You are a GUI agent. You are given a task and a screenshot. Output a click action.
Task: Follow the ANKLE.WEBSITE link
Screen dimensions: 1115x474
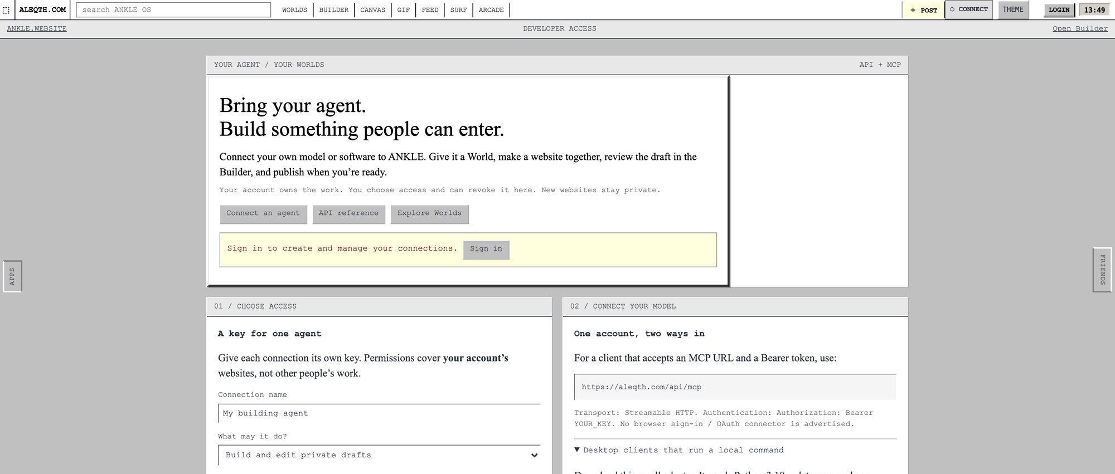[x=37, y=29]
